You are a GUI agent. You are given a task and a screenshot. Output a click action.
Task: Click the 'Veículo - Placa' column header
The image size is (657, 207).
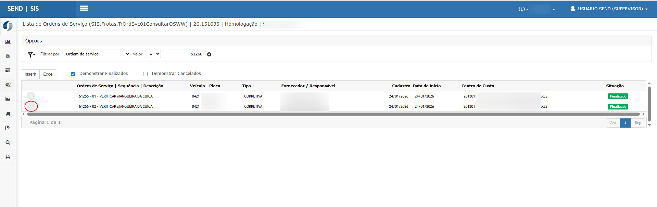tap(205, 86)
